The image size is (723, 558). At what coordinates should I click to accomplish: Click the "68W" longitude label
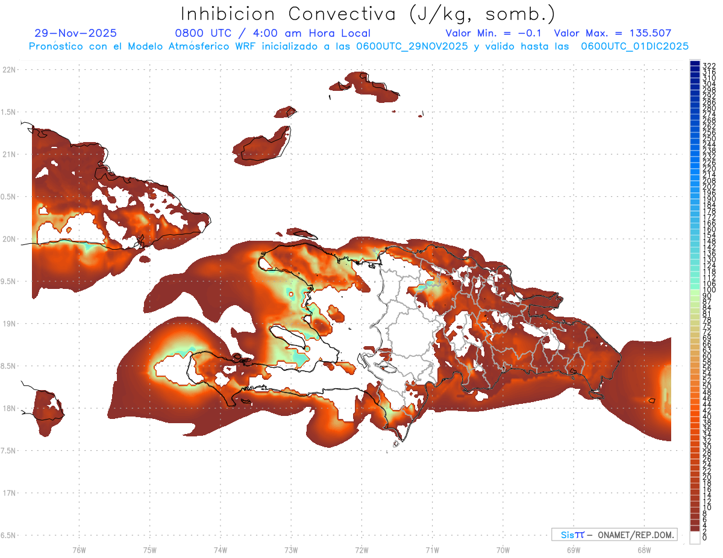click(x=643, y=550)
